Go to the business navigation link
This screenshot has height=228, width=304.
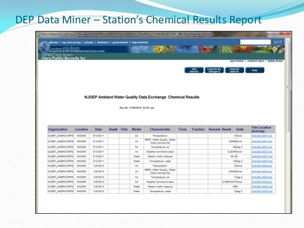tap(103, 42)
